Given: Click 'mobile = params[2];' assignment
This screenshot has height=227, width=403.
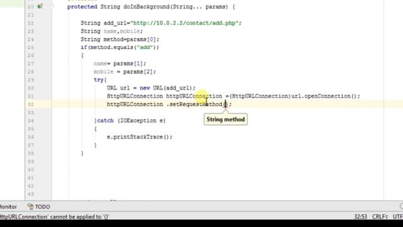Looking at the screenshot, I should coord(125,71).
